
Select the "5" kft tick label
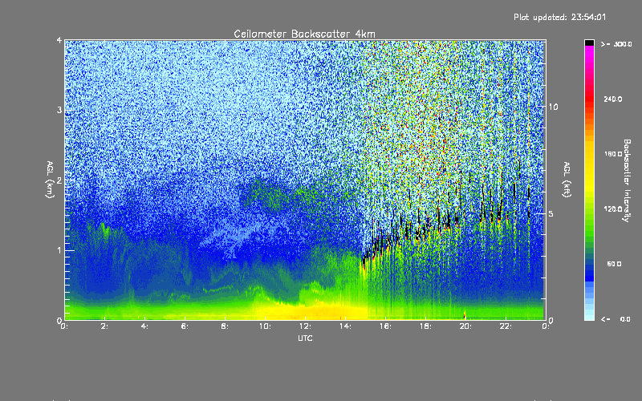[551, 213]
